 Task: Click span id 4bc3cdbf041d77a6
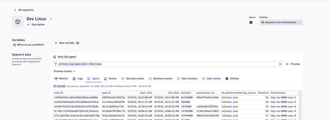point(113,106)
